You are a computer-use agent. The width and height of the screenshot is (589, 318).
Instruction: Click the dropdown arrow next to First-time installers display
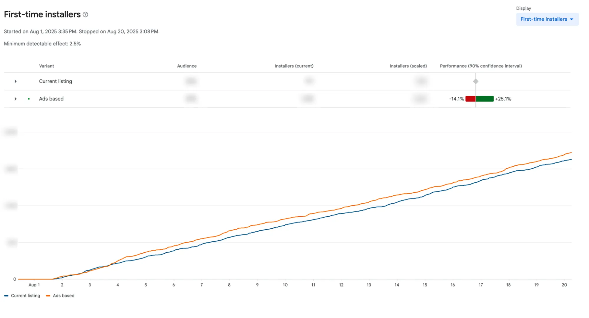point(572,19)
